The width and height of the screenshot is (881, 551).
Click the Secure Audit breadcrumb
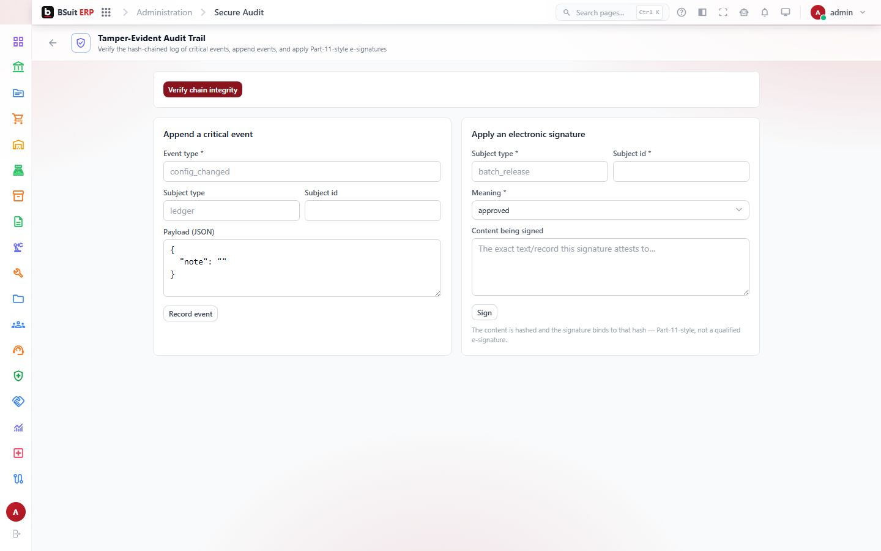pyautogui.click(x=239, y=12)
